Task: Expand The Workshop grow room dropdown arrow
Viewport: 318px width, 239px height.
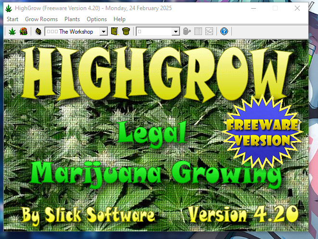Action: (103, 32)
